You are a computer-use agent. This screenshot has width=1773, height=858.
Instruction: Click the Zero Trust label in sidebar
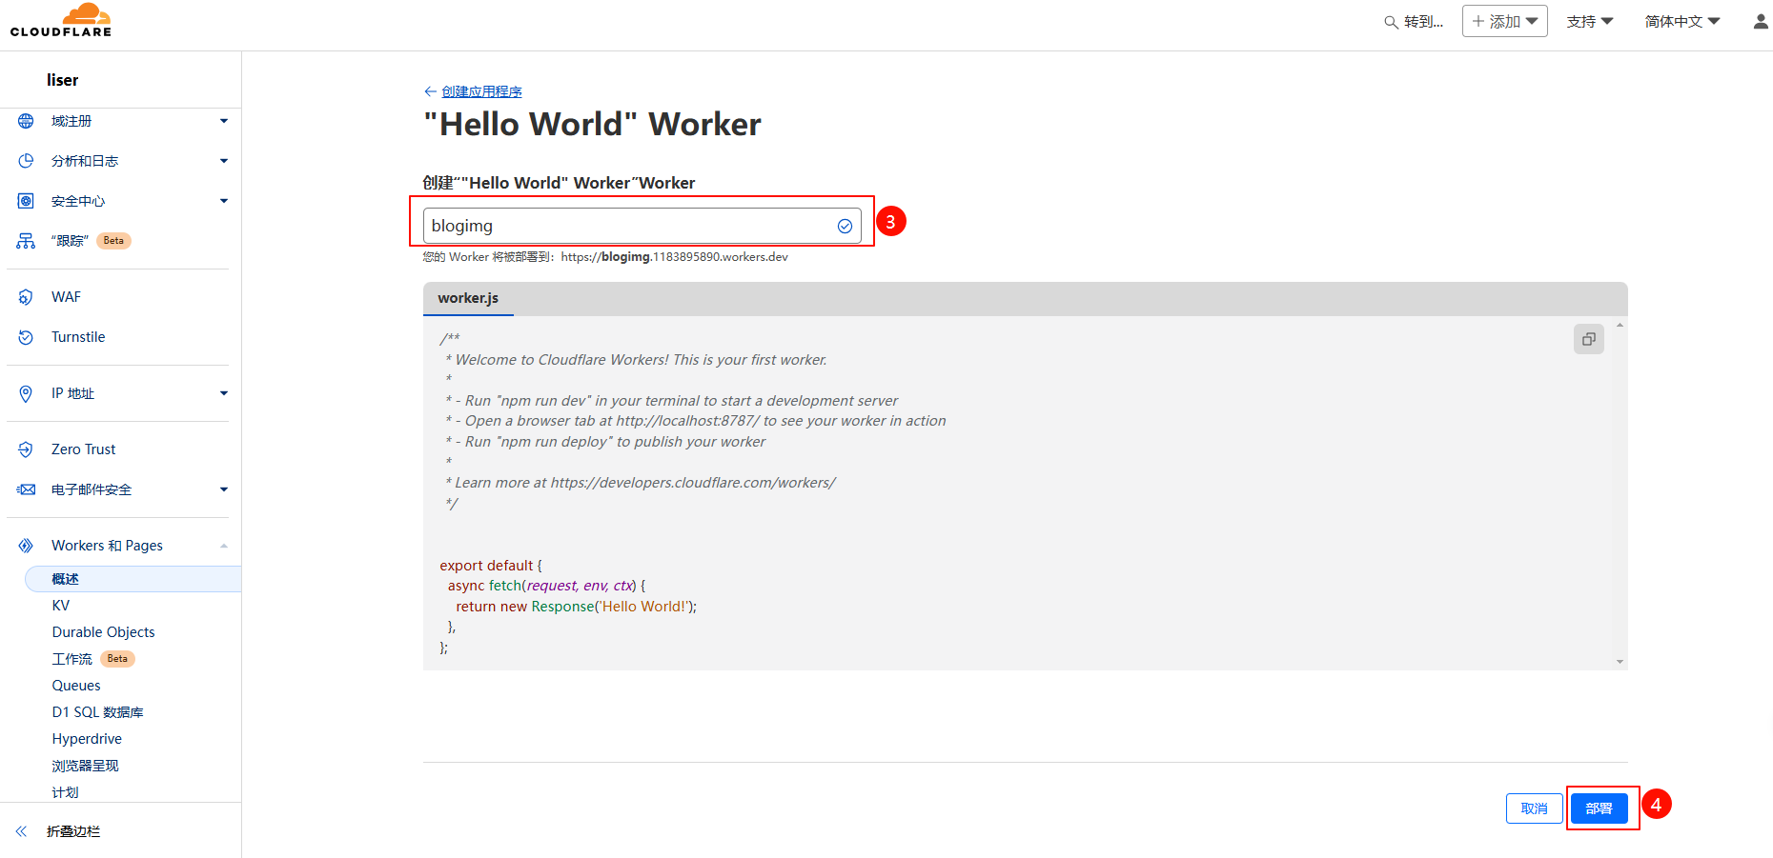click(84, 449)
